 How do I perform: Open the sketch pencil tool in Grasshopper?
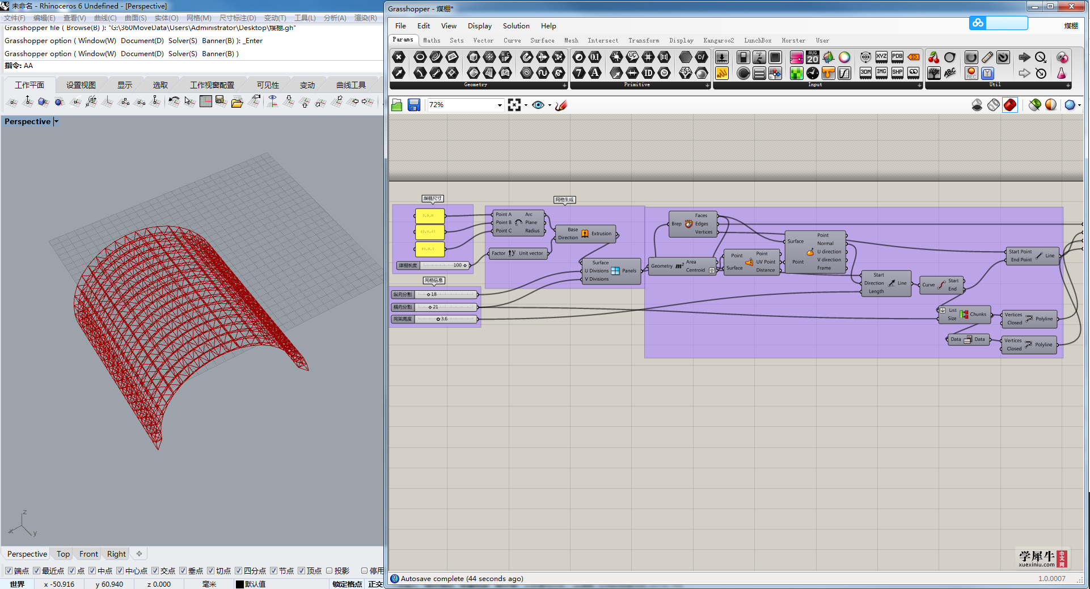pyautogui.click(x=561, y=105)
